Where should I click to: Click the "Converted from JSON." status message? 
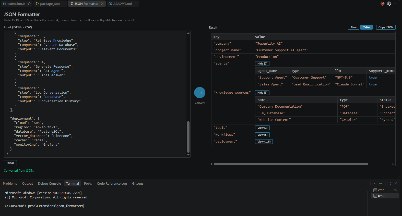(x=19, y=171)
